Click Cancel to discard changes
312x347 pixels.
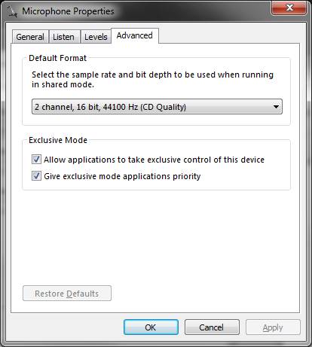point(212,327)
